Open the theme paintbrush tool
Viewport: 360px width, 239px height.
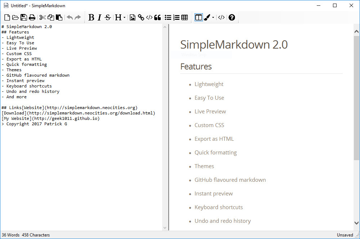[207, 17]
